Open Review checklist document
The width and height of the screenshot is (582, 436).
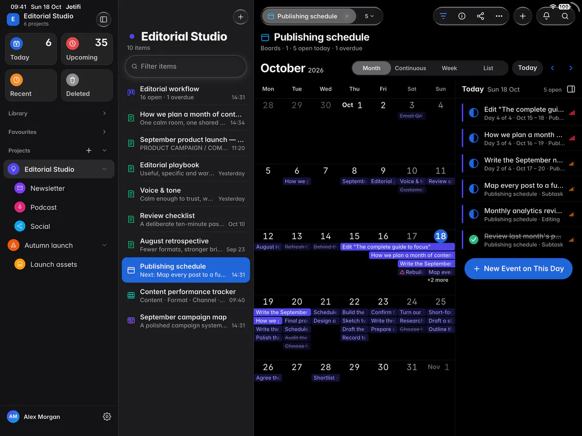click(x=186, y=219)
